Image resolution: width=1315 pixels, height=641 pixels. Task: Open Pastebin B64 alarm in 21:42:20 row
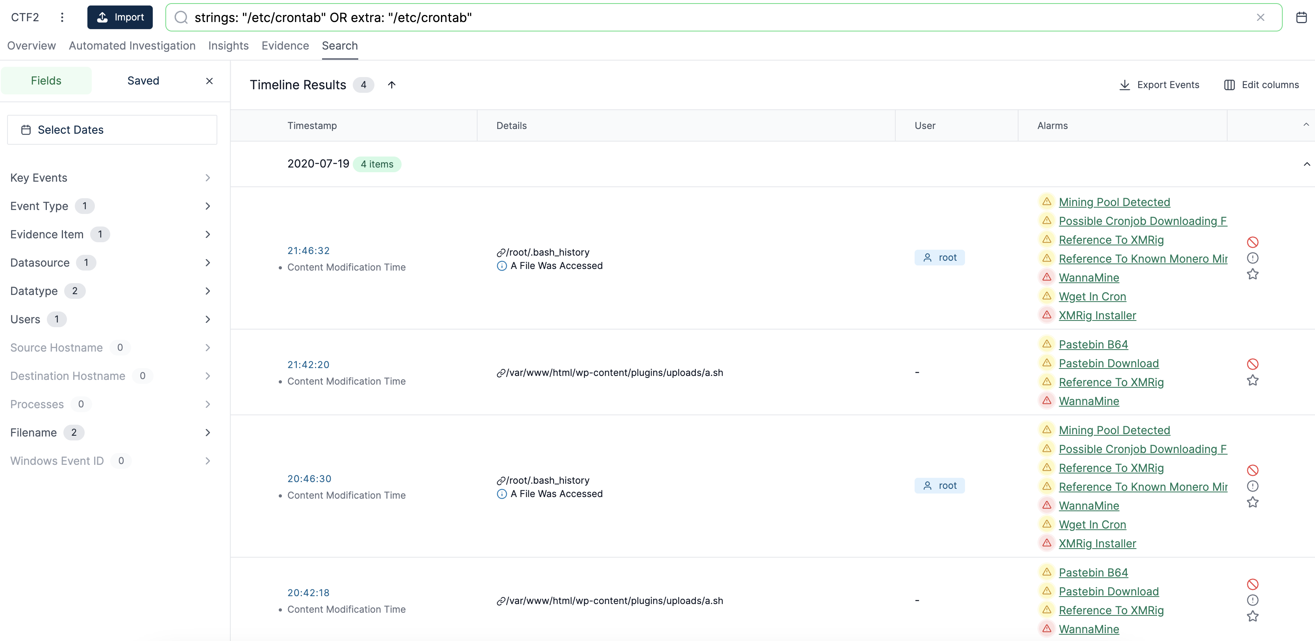point(1093,345)
